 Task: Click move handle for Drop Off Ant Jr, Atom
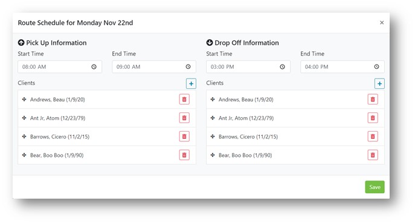tap(213, 118)
